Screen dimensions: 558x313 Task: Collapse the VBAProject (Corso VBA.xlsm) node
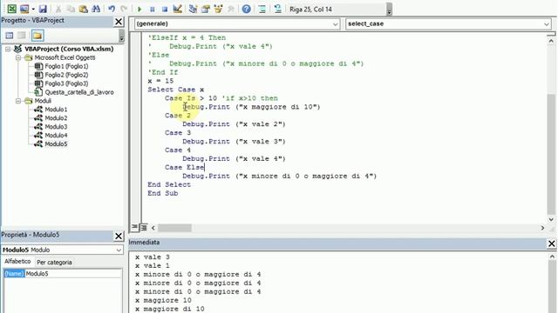click(x=8, y=49)
